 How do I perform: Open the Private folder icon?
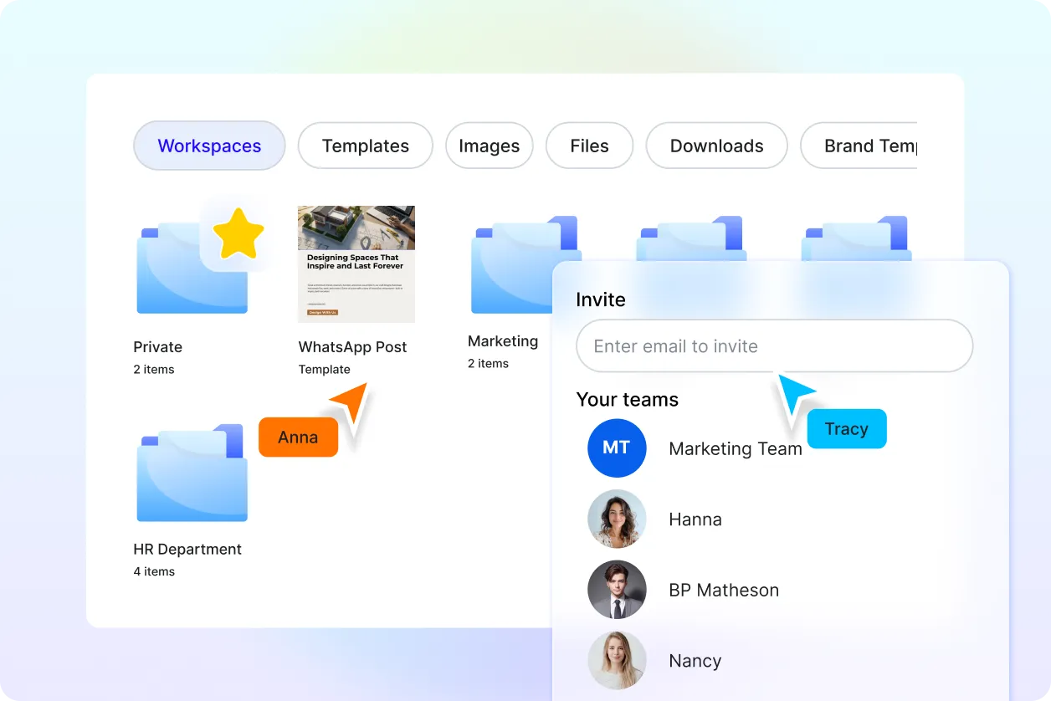(x=192, y=268)
